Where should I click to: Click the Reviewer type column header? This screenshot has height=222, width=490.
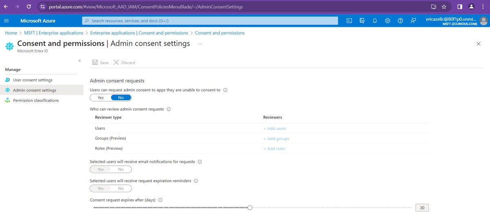[108, 117]
